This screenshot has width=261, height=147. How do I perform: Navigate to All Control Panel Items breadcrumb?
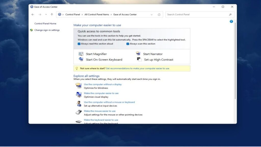coord(97,15)
